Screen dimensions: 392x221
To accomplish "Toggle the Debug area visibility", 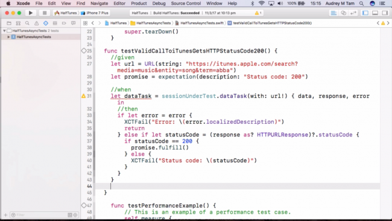I will (x=375, y=13).
